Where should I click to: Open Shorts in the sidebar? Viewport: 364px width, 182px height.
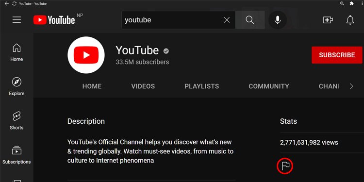(x=17, y=121)
